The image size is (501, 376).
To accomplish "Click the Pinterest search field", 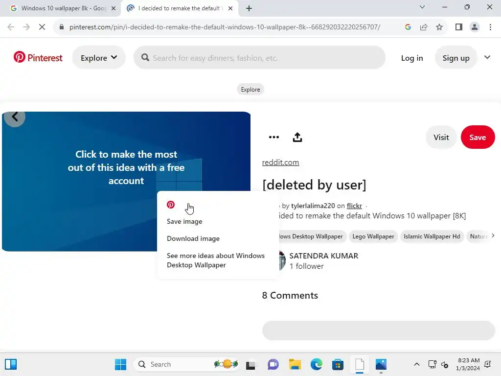I will (x=259, y=58).
